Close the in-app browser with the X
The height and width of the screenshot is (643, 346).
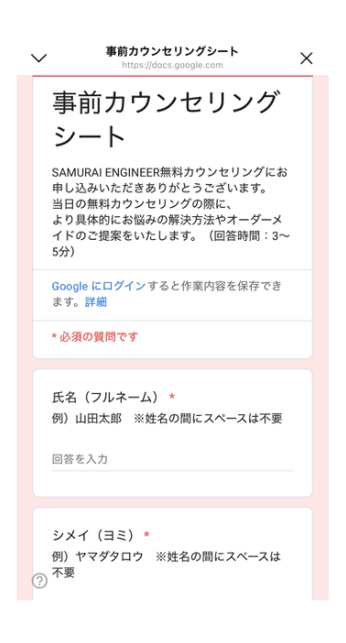point(307,59)
